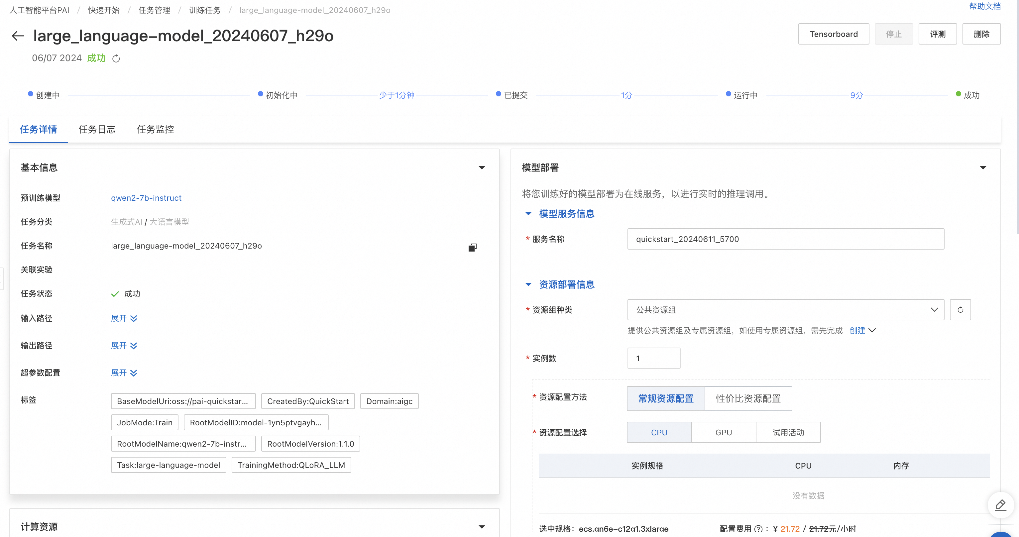This screenshot has width=1019, height=537.
Task: Collapse the 计算资源 panel
Action: (x=482, y=527)
